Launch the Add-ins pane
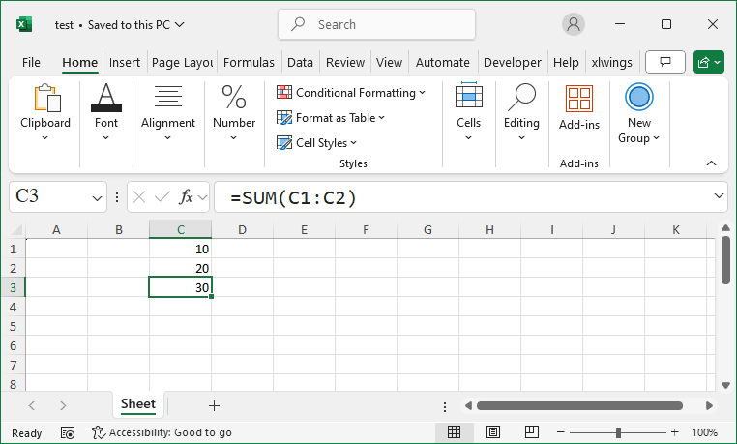This screenshot has width=737, height=444. [579, 108]
